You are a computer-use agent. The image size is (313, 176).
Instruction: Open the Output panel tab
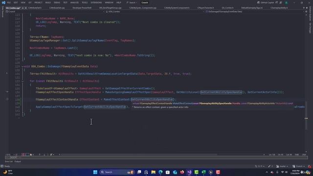coord(18,161)
